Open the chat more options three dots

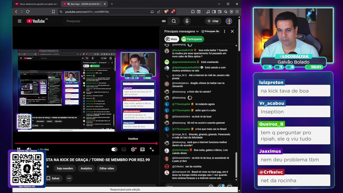[224, 31]
